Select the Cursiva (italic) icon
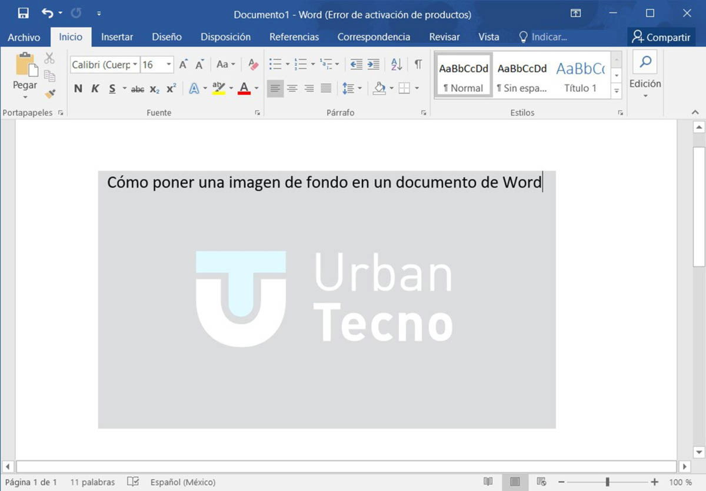This screenshot has height=491, width=706. [95, 88]
